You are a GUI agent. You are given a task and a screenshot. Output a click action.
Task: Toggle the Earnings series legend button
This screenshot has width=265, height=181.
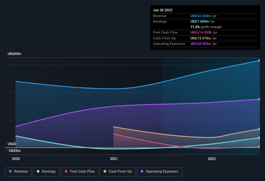click(x=46, y=172)
